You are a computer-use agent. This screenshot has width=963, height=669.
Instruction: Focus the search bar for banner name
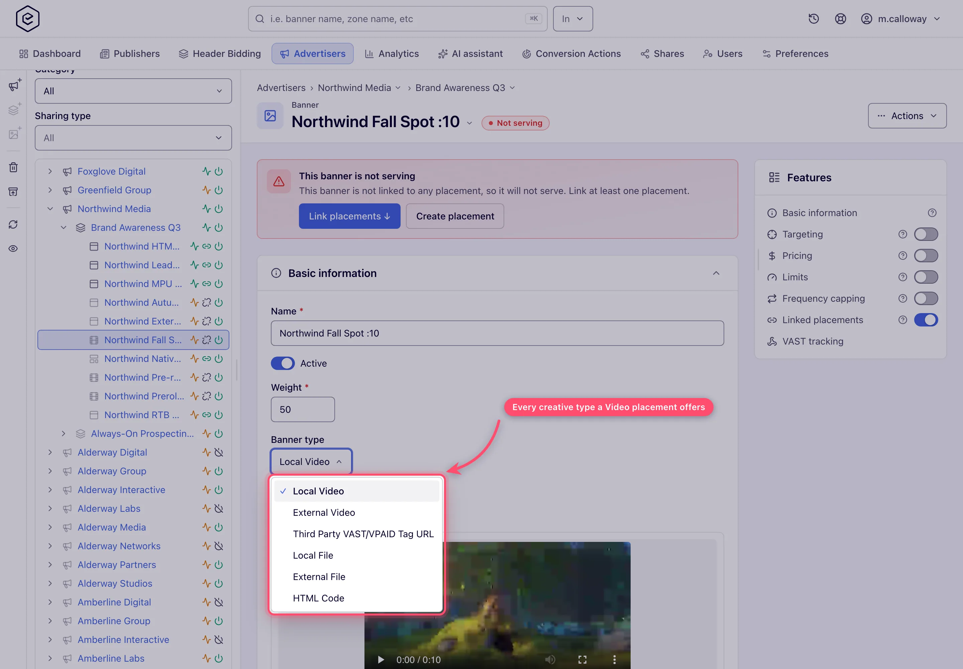397,19
